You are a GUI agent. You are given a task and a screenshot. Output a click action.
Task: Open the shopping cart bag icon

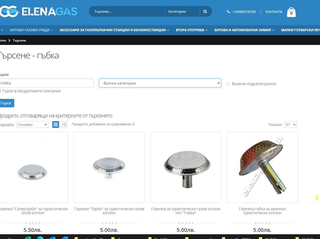(x=291, y=12)
